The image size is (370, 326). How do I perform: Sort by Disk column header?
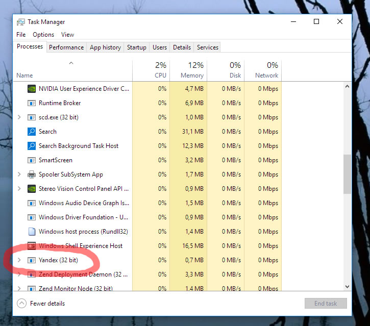point(226,71)
